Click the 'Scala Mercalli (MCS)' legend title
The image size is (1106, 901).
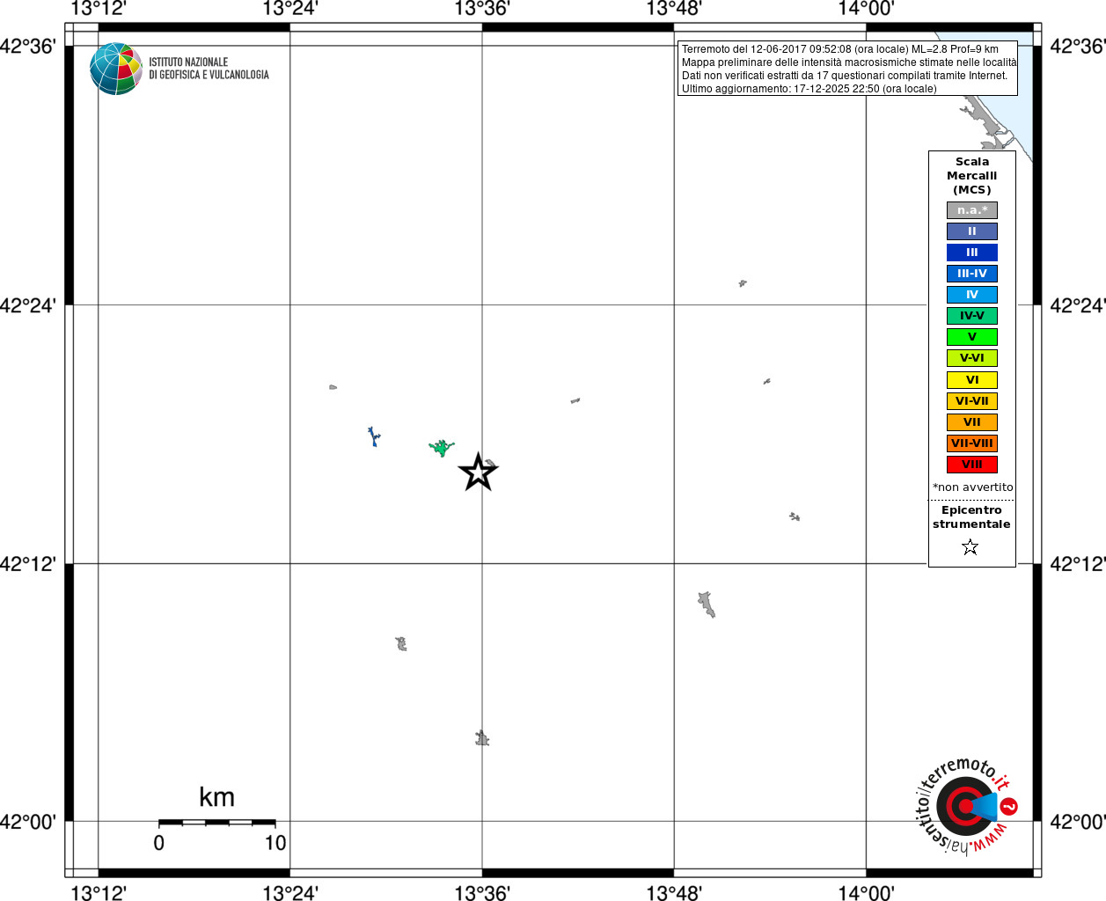[x=972, y=176]
